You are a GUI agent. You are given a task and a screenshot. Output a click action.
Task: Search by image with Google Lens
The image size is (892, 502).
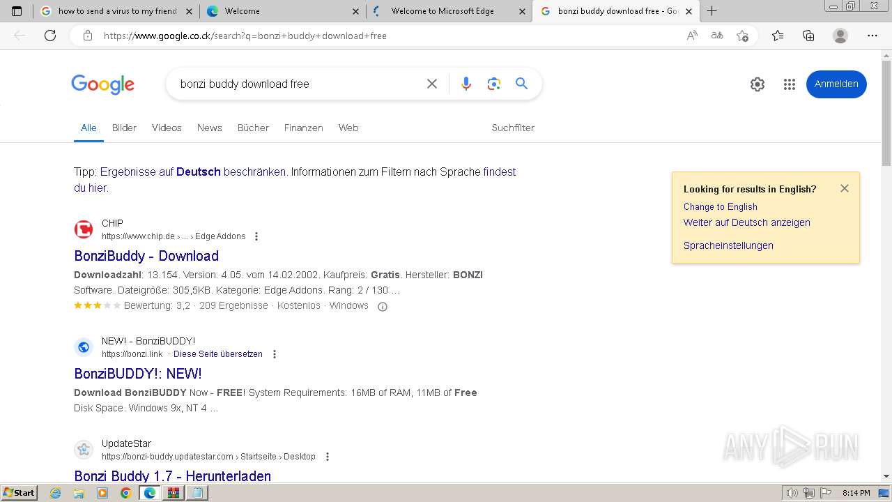494,84
